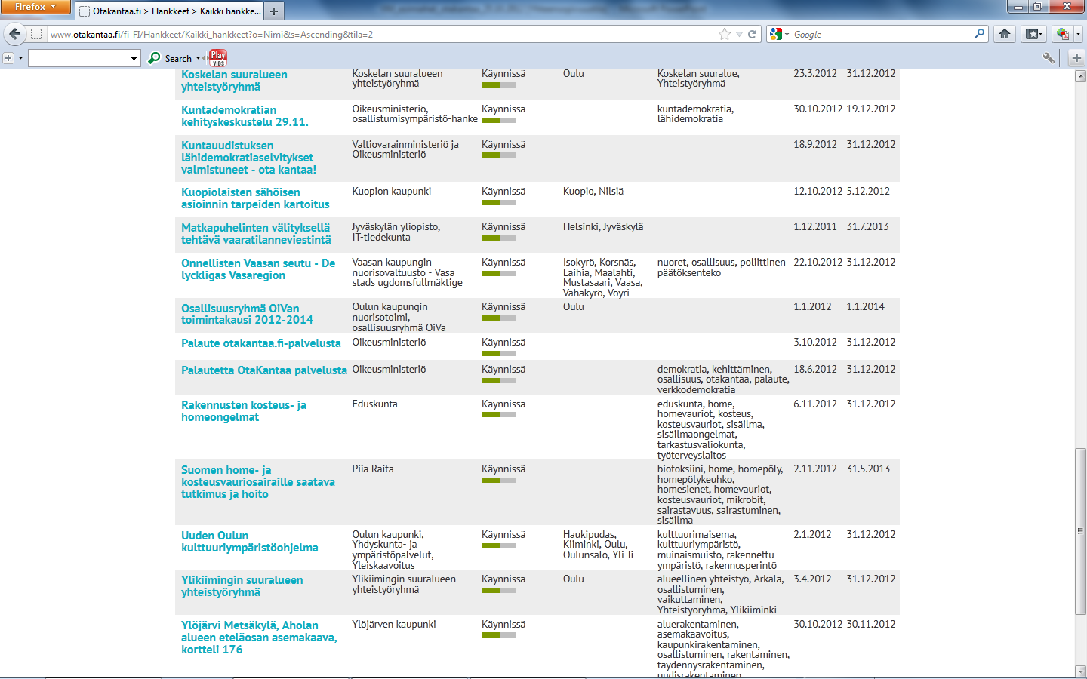Image resolution: width=1087 pixels, height=679 pixels.
Task: Open the toolbar search combo box arrow
Action: pyautogui.click(x=134, y=58)
